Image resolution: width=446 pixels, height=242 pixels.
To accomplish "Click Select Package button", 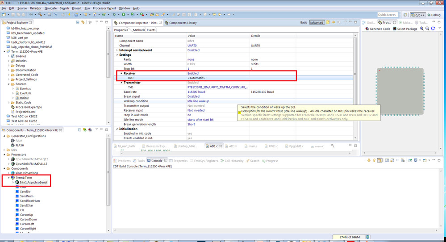I will (405, 29).
